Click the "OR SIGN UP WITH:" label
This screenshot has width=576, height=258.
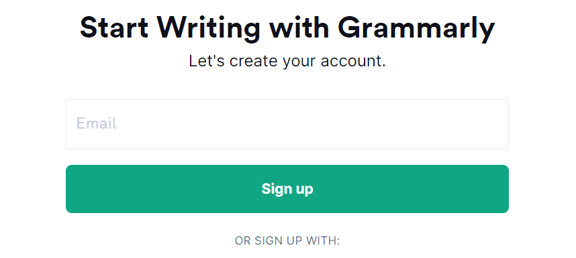coord(287,241)
